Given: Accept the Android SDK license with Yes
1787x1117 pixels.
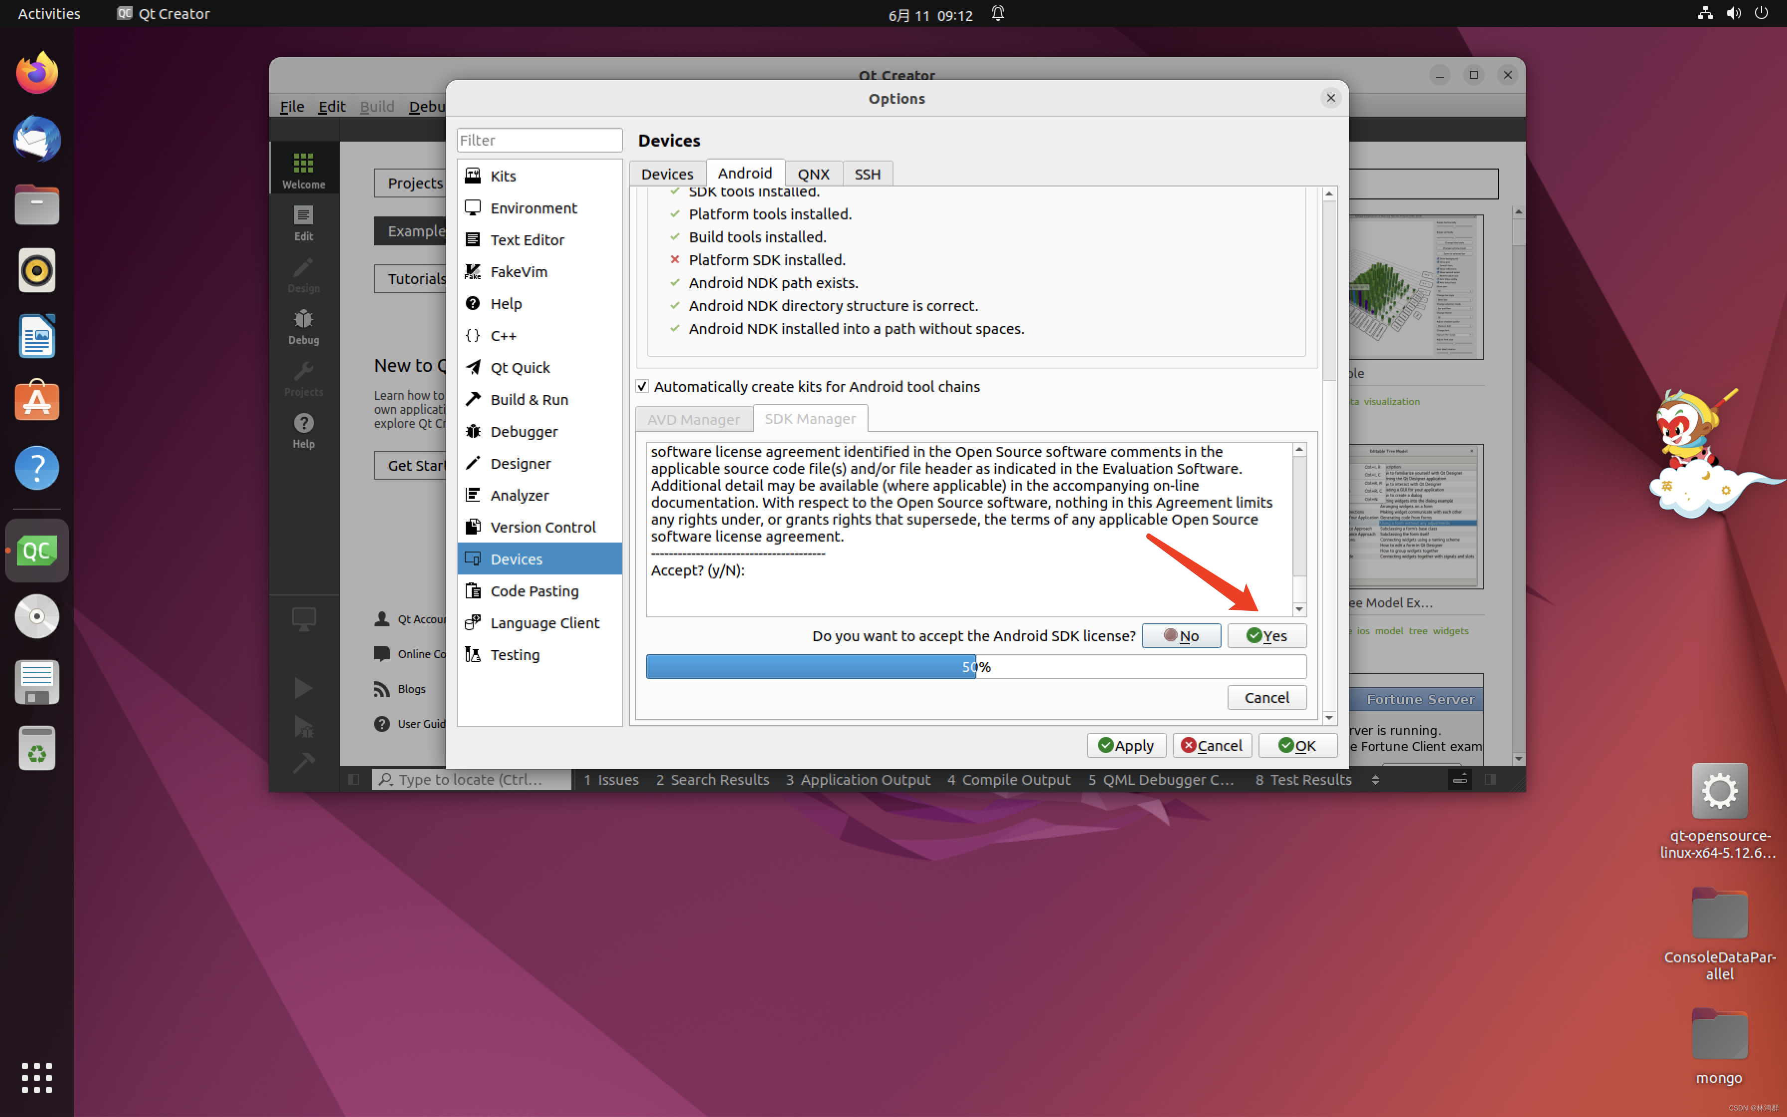Looking at the screenshot, I should tap(1266, 636).
